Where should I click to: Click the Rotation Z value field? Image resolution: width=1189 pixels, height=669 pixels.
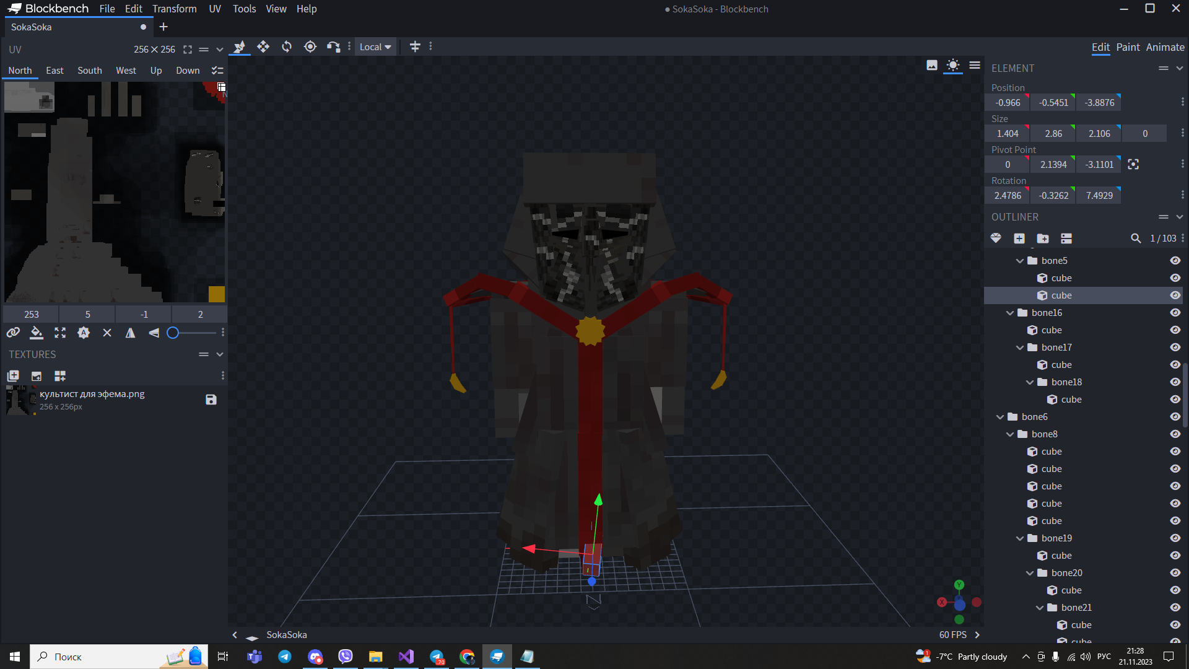point(1099,196)
